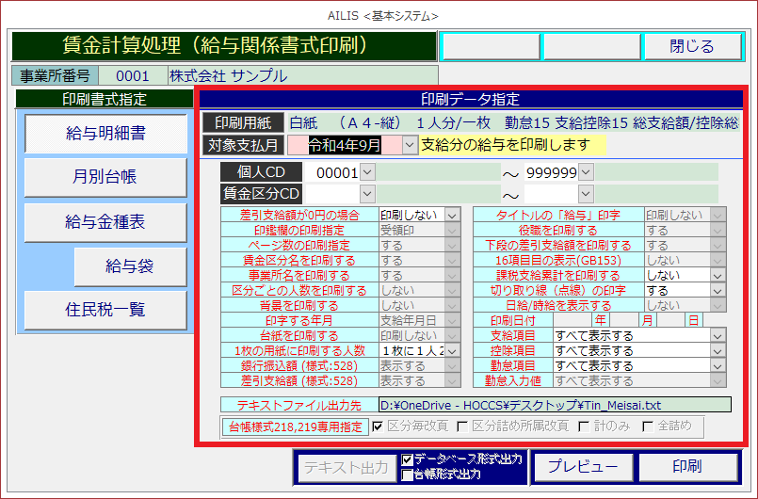This screenshot has height=499, width=758.
Task: Click the 給与袋 format button
Action: (x=128, y=267)
